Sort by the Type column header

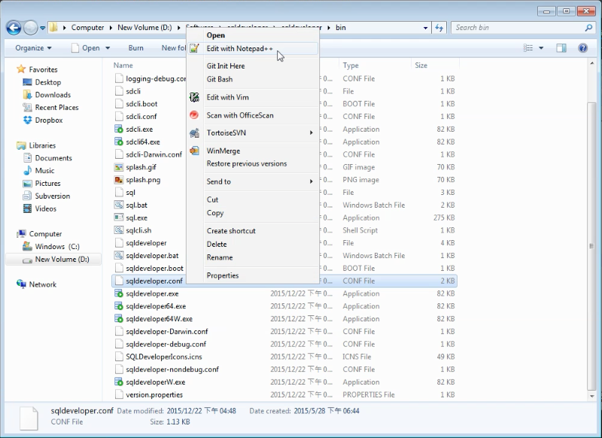click(351, 65)
